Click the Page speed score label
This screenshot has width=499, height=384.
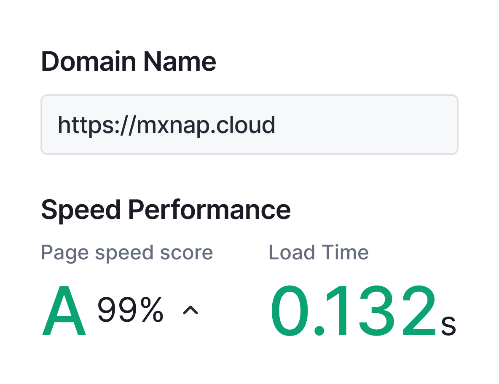(x=127, y=253)
